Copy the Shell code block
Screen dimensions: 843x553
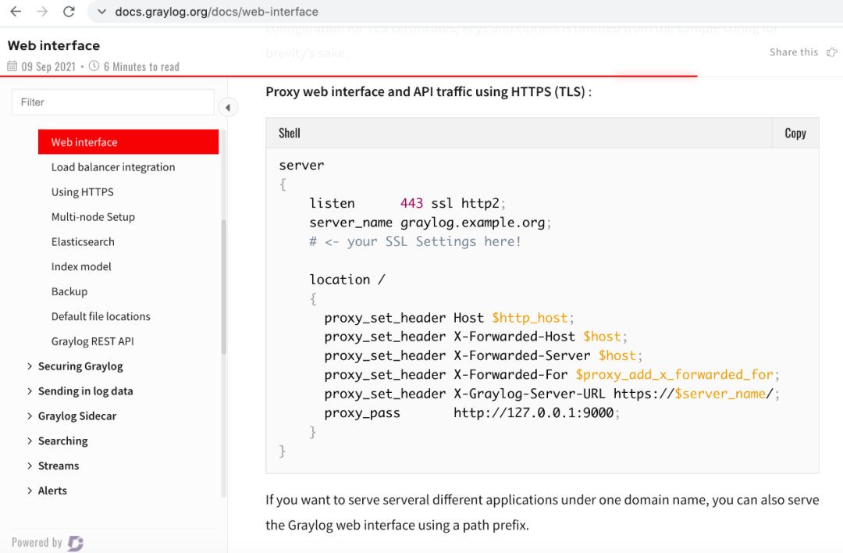tap(795, 133)
